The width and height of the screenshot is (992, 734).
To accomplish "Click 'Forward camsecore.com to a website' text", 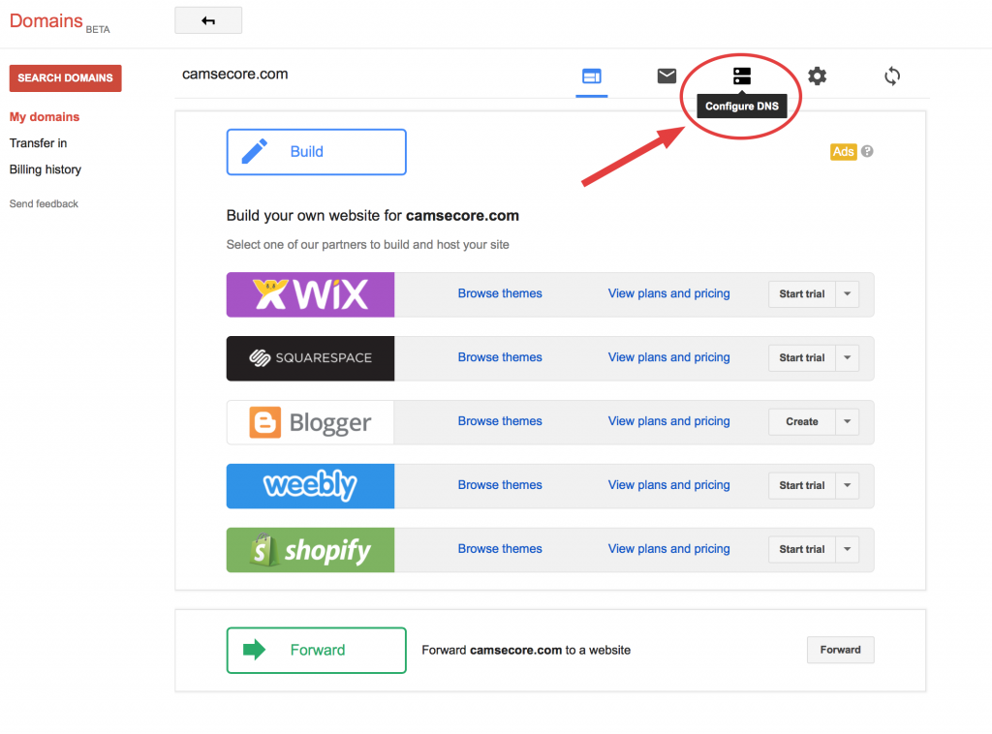I will pyautogui.click(x=526, y=650).
